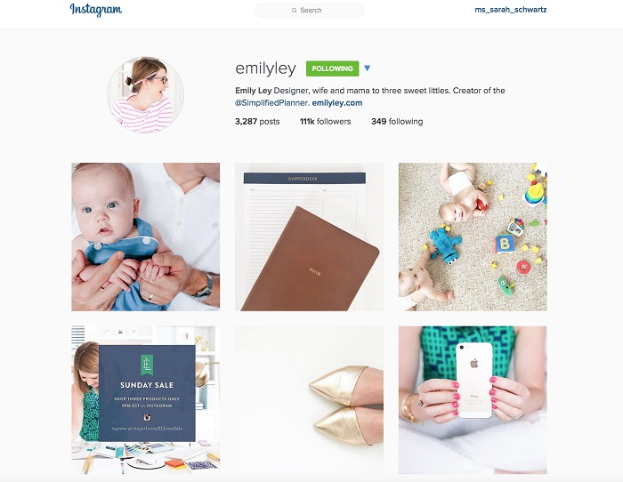
Task: Toggle the green Following button
Action: [x=333, y=68]
